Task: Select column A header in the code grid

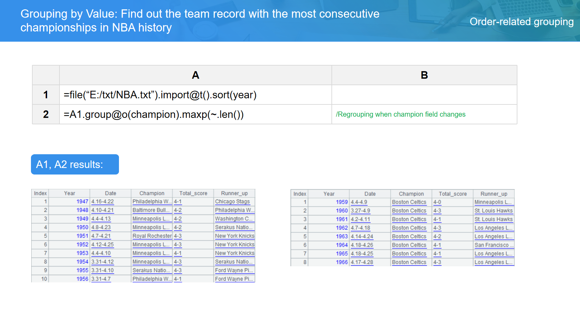Action: pos(195,75)
